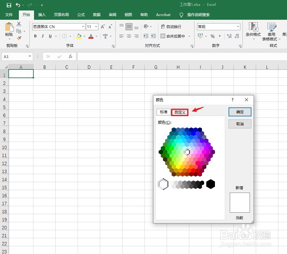The image size is (287, 254).
Task: Expand the font color dropdown arrow
Action: pyautogui.click(x=96, y=36)
